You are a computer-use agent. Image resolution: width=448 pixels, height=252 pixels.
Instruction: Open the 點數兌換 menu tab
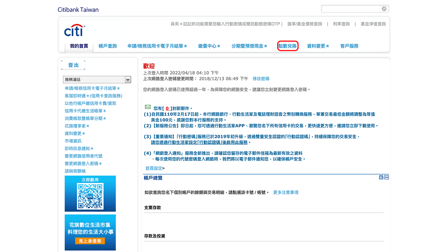click(x=288, y=46)
